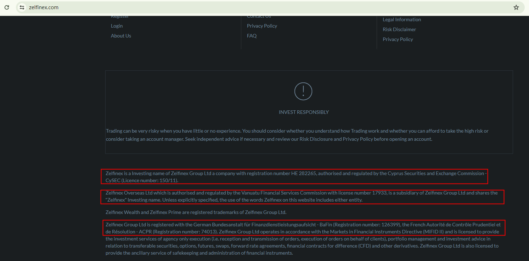Open the Legal Information link
The width and height of the screenshot is (529, 261).
pyautogui.click(x=402, y=19)
